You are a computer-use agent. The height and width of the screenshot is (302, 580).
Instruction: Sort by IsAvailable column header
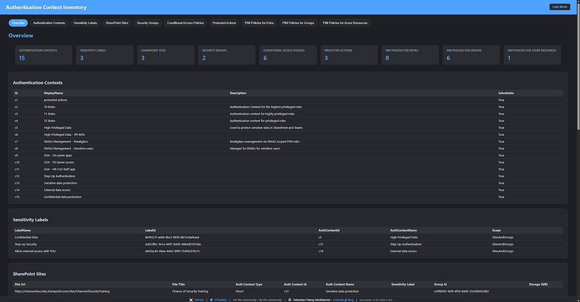[x=506, y=93]
